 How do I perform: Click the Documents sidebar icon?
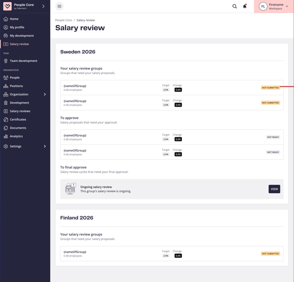click(x=6, y=128)
